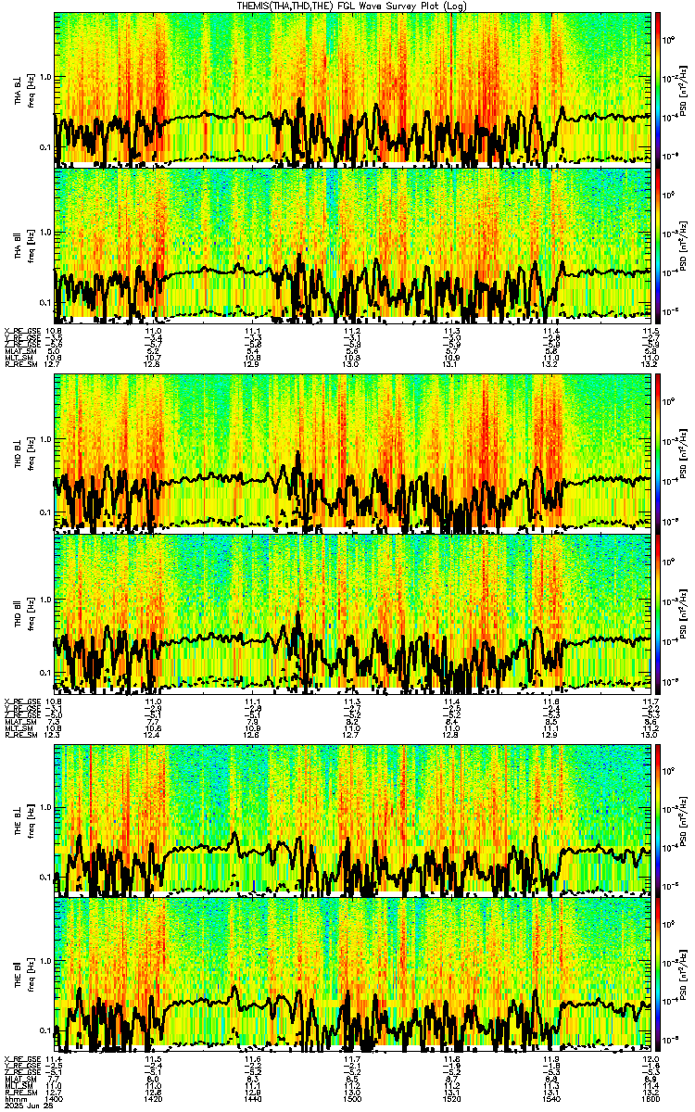Click the PSD [nT²/Hz] label beside THE B∥
The width and height of the screenshot is (695, 1112).
(682, 975)
